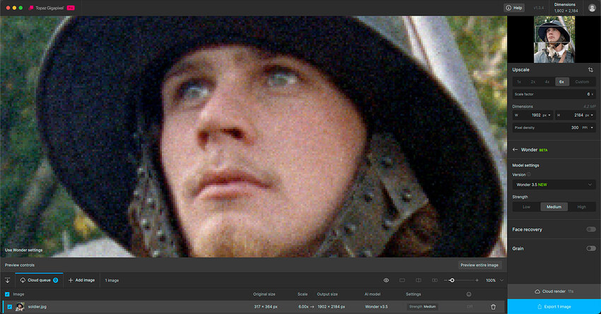Click Add image button

pos(81,280)
